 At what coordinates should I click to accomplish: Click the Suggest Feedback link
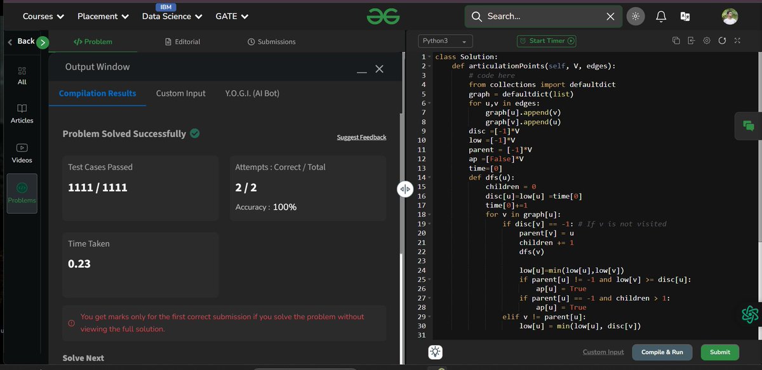[361, 137]
